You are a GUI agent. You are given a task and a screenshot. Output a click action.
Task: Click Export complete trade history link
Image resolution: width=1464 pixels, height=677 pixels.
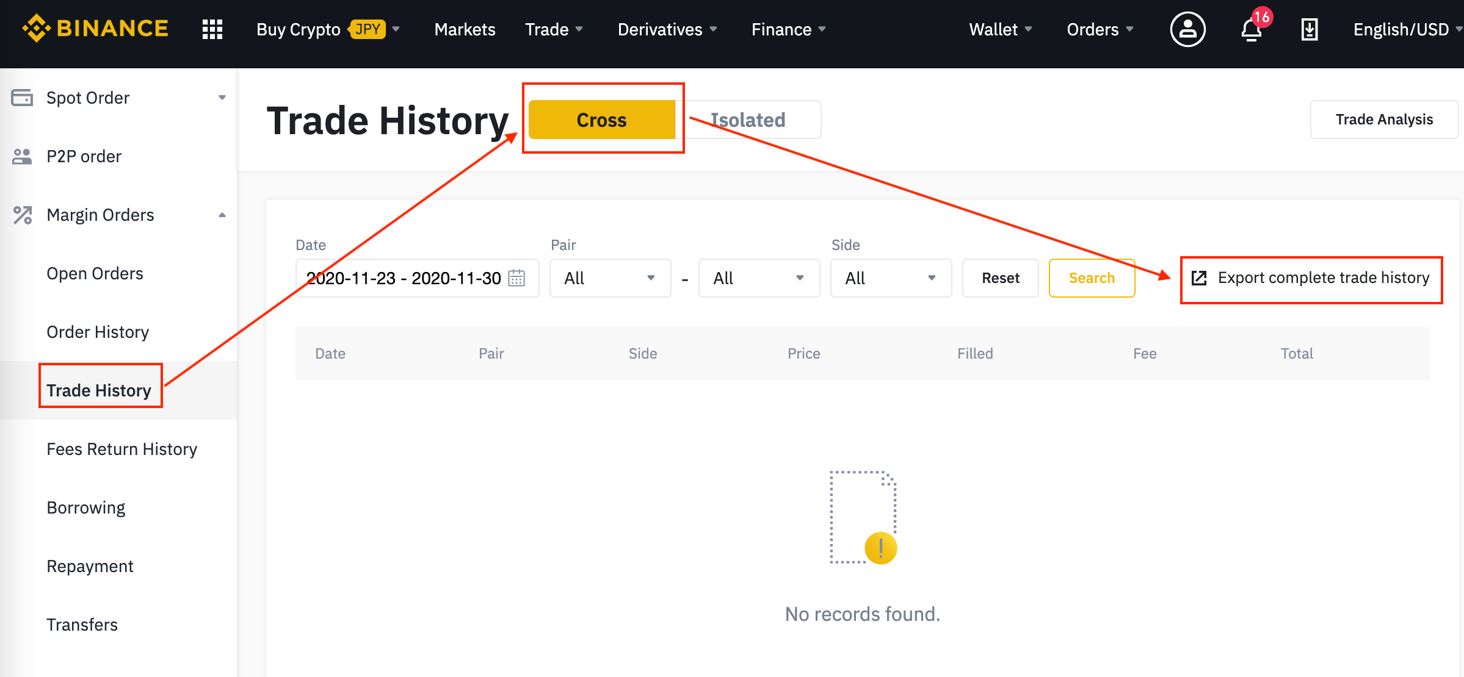click(1311, 278)
